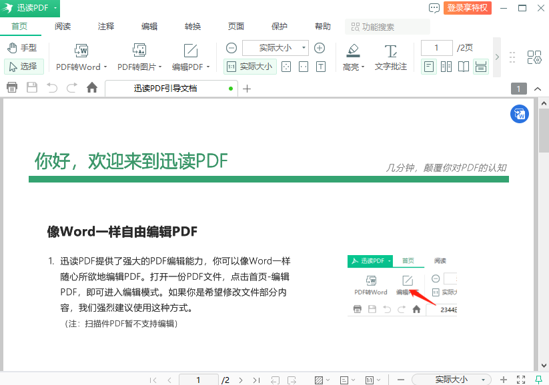The image size is (549, 385).
Task: Jump to first page in bottom bar
Action: pyautogui.click(x=153, y=380)
